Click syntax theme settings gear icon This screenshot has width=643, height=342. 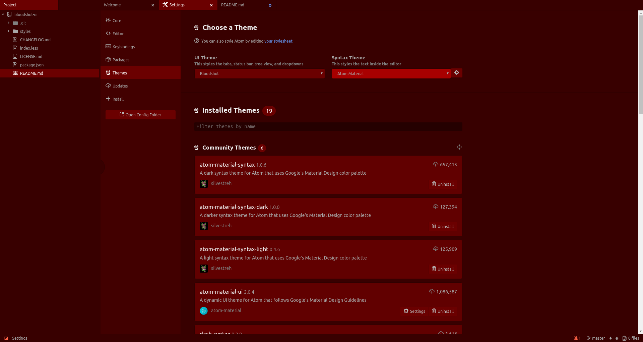(457, 73)
